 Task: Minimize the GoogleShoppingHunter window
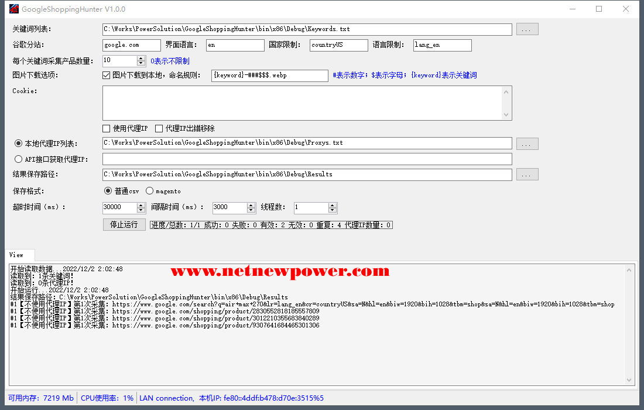coord(573,9)
